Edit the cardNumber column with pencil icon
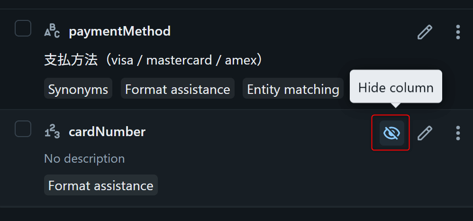473x221 pixels. click(425, 133)
